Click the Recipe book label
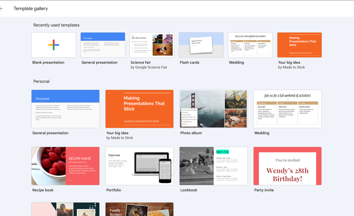Image resolution: width=354 pixels, height=216 pixels. 43,190
